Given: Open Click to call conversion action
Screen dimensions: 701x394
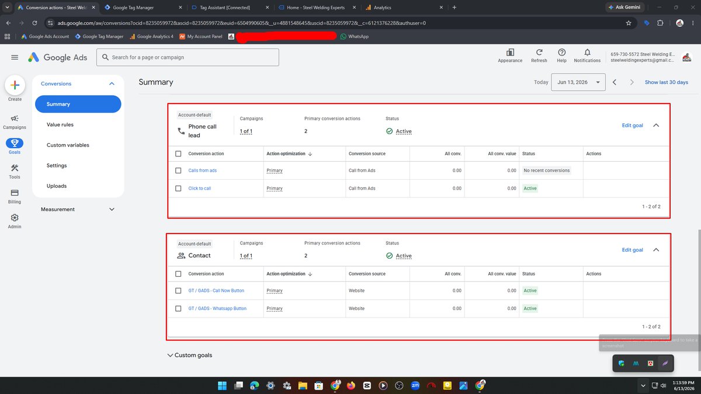Looking at the screenshot, I should [200, 189].
